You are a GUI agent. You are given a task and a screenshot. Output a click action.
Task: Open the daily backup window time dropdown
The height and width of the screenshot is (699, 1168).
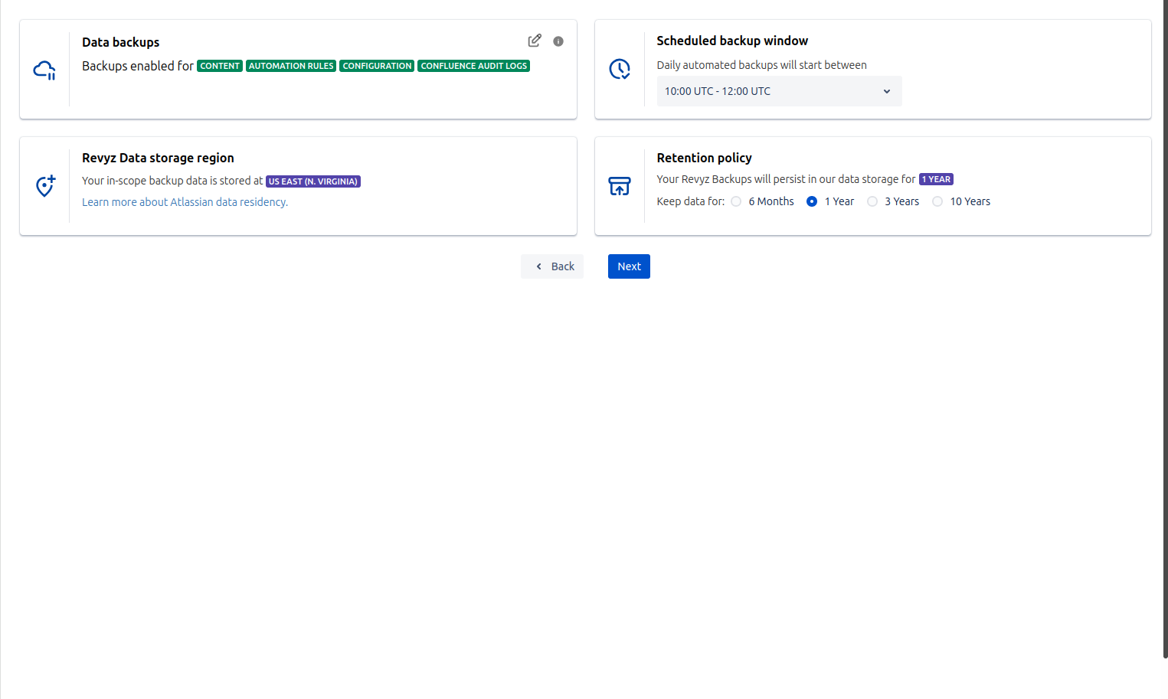[779, 91]
